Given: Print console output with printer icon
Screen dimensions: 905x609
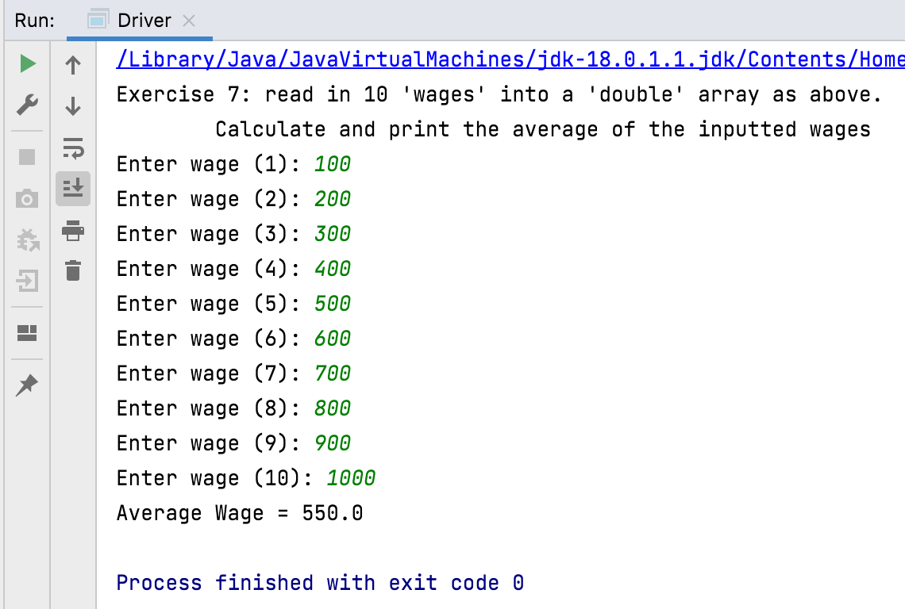Looking at the screenshot, I should click(73, 231).
